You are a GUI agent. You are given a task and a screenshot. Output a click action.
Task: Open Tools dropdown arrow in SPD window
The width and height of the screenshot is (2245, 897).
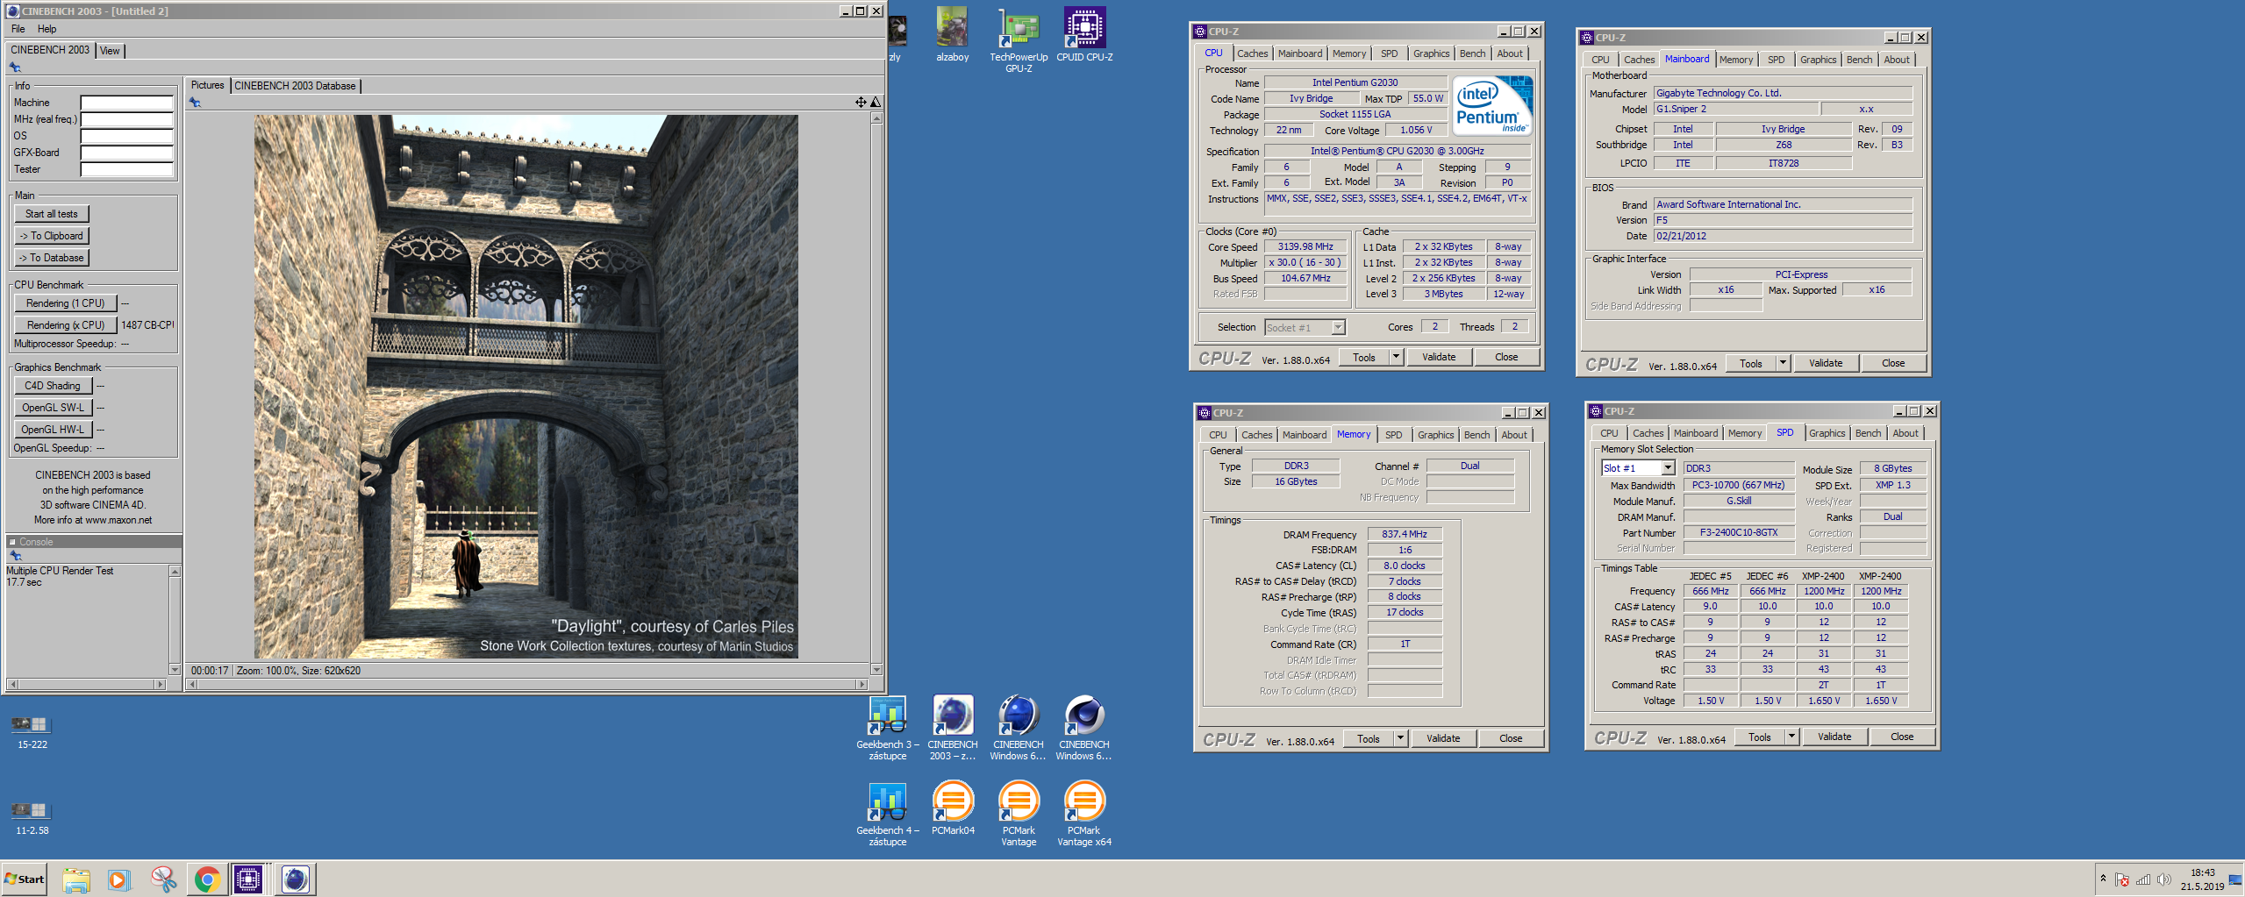point(1791,737)
